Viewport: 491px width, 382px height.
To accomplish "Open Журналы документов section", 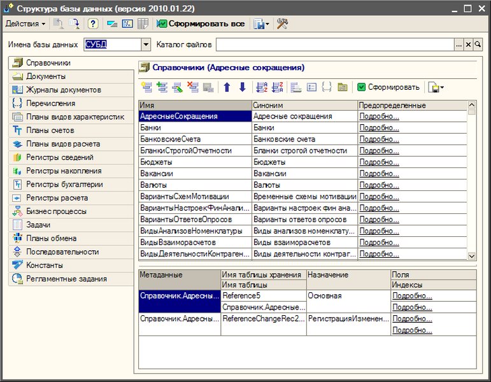I will pos(71,90).
